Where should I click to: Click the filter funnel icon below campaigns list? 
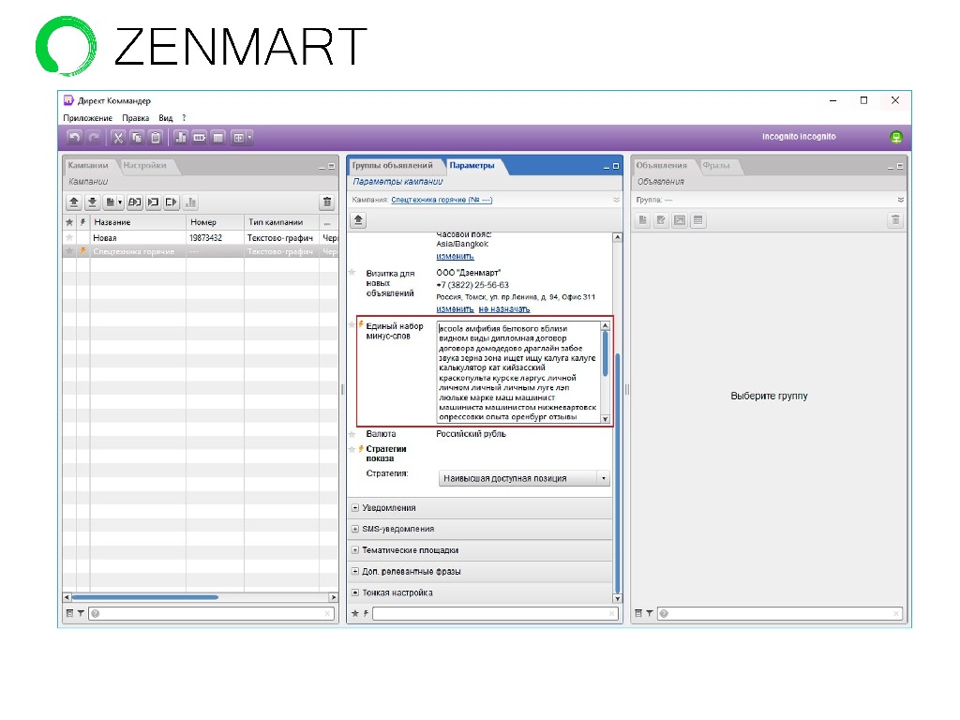(81, 613)
